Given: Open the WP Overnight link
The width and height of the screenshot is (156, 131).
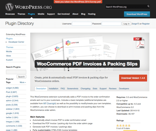Looking at the screenshot, I should (49, 103).
